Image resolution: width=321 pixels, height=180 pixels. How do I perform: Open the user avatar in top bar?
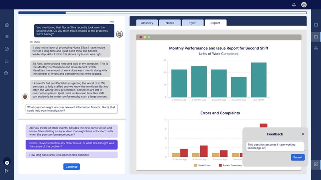click(x=304, y=4)
